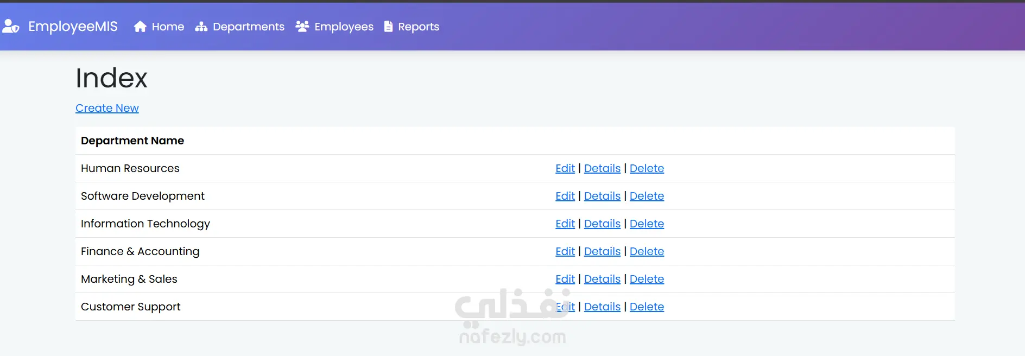Image resolution: width=1025 pixels, height=356 pixels.
Task: Click the Employees people icon
Action: [302, 26]
